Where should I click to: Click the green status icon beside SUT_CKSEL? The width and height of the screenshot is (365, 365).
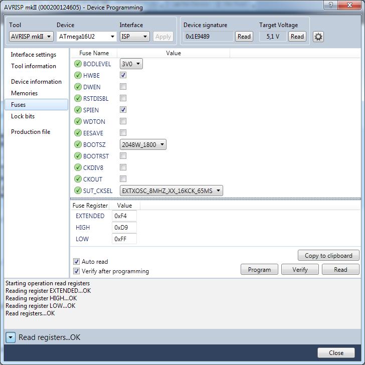point(78,191)
